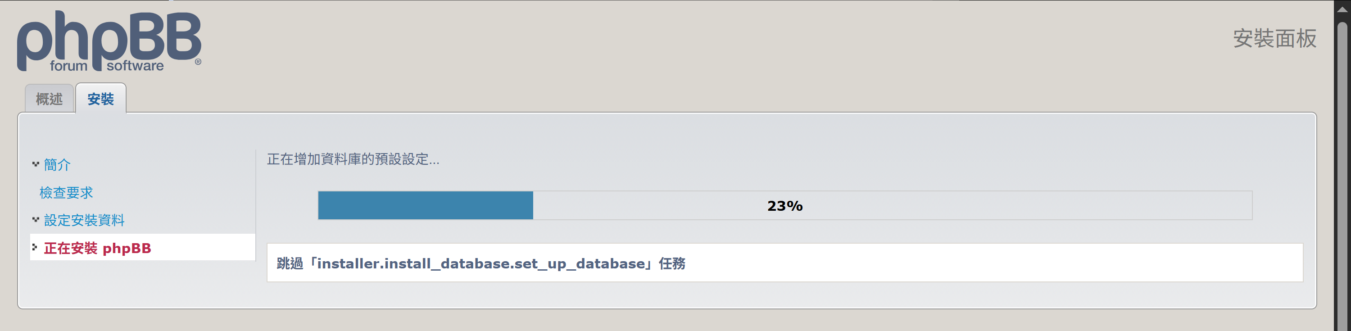Collapse the arrow beside 設定安裝資料
Image resolution: width=1351 pixels, height=331 pixels.
click(x=35, y=220)
